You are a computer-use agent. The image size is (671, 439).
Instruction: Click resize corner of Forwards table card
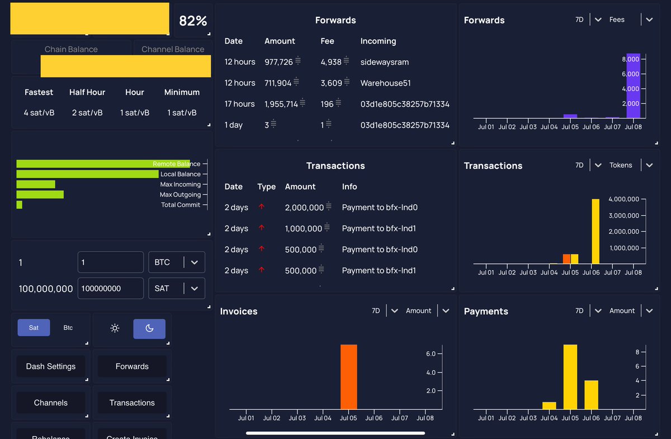453,144
